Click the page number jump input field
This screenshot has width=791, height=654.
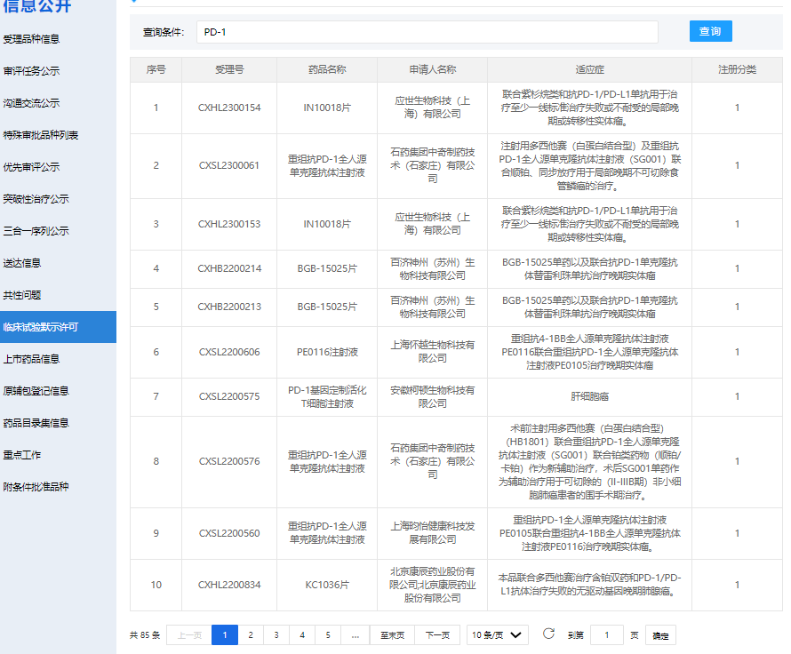tap(607, 635)
